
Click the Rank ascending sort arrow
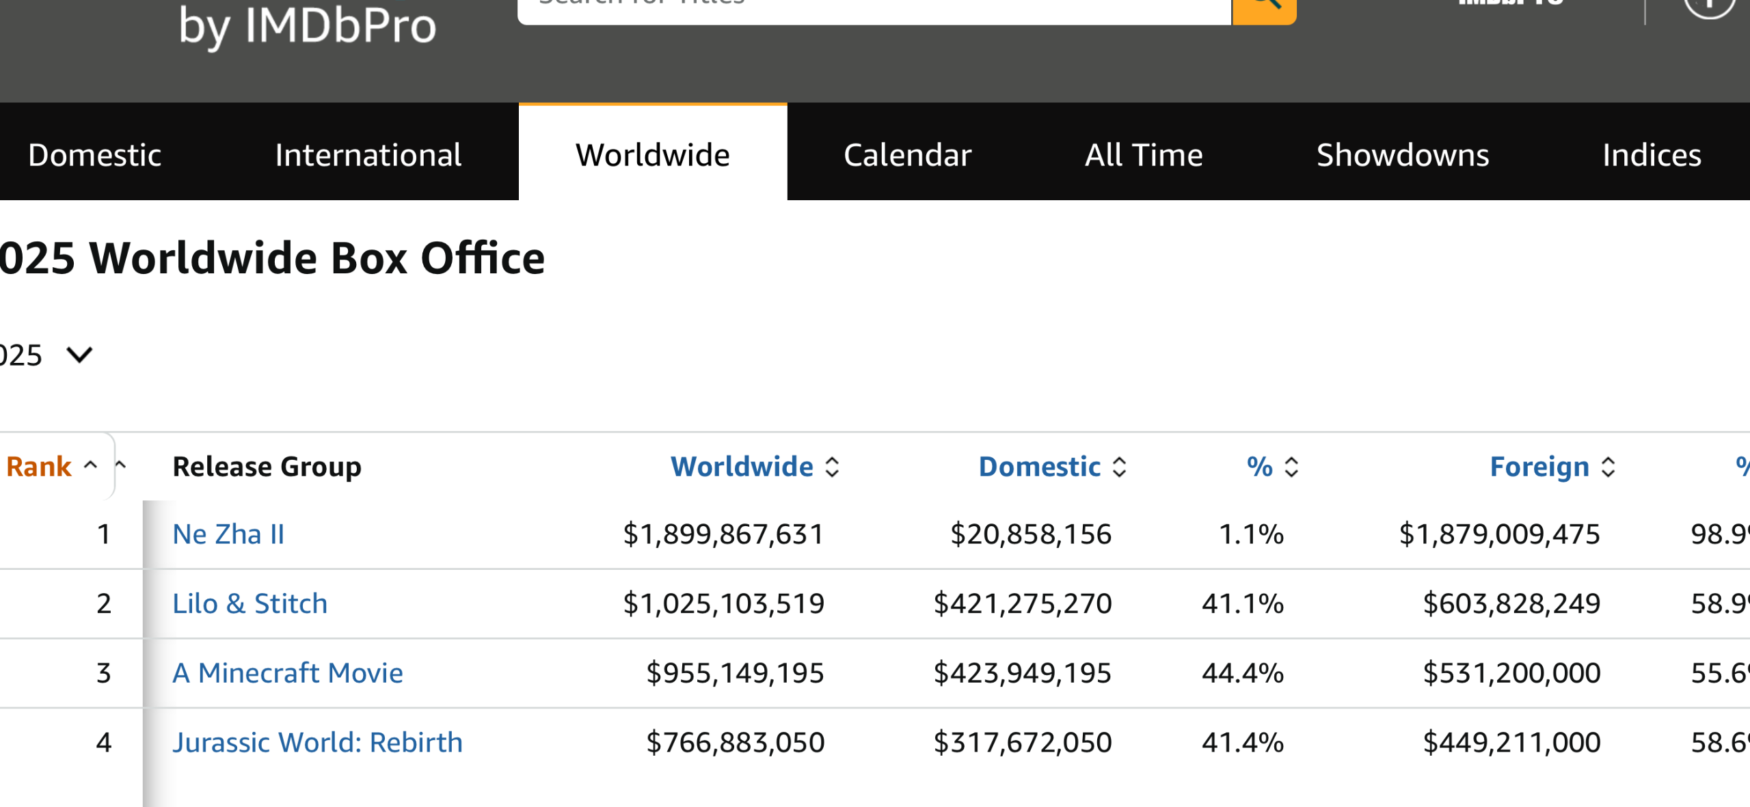point(90,466)
